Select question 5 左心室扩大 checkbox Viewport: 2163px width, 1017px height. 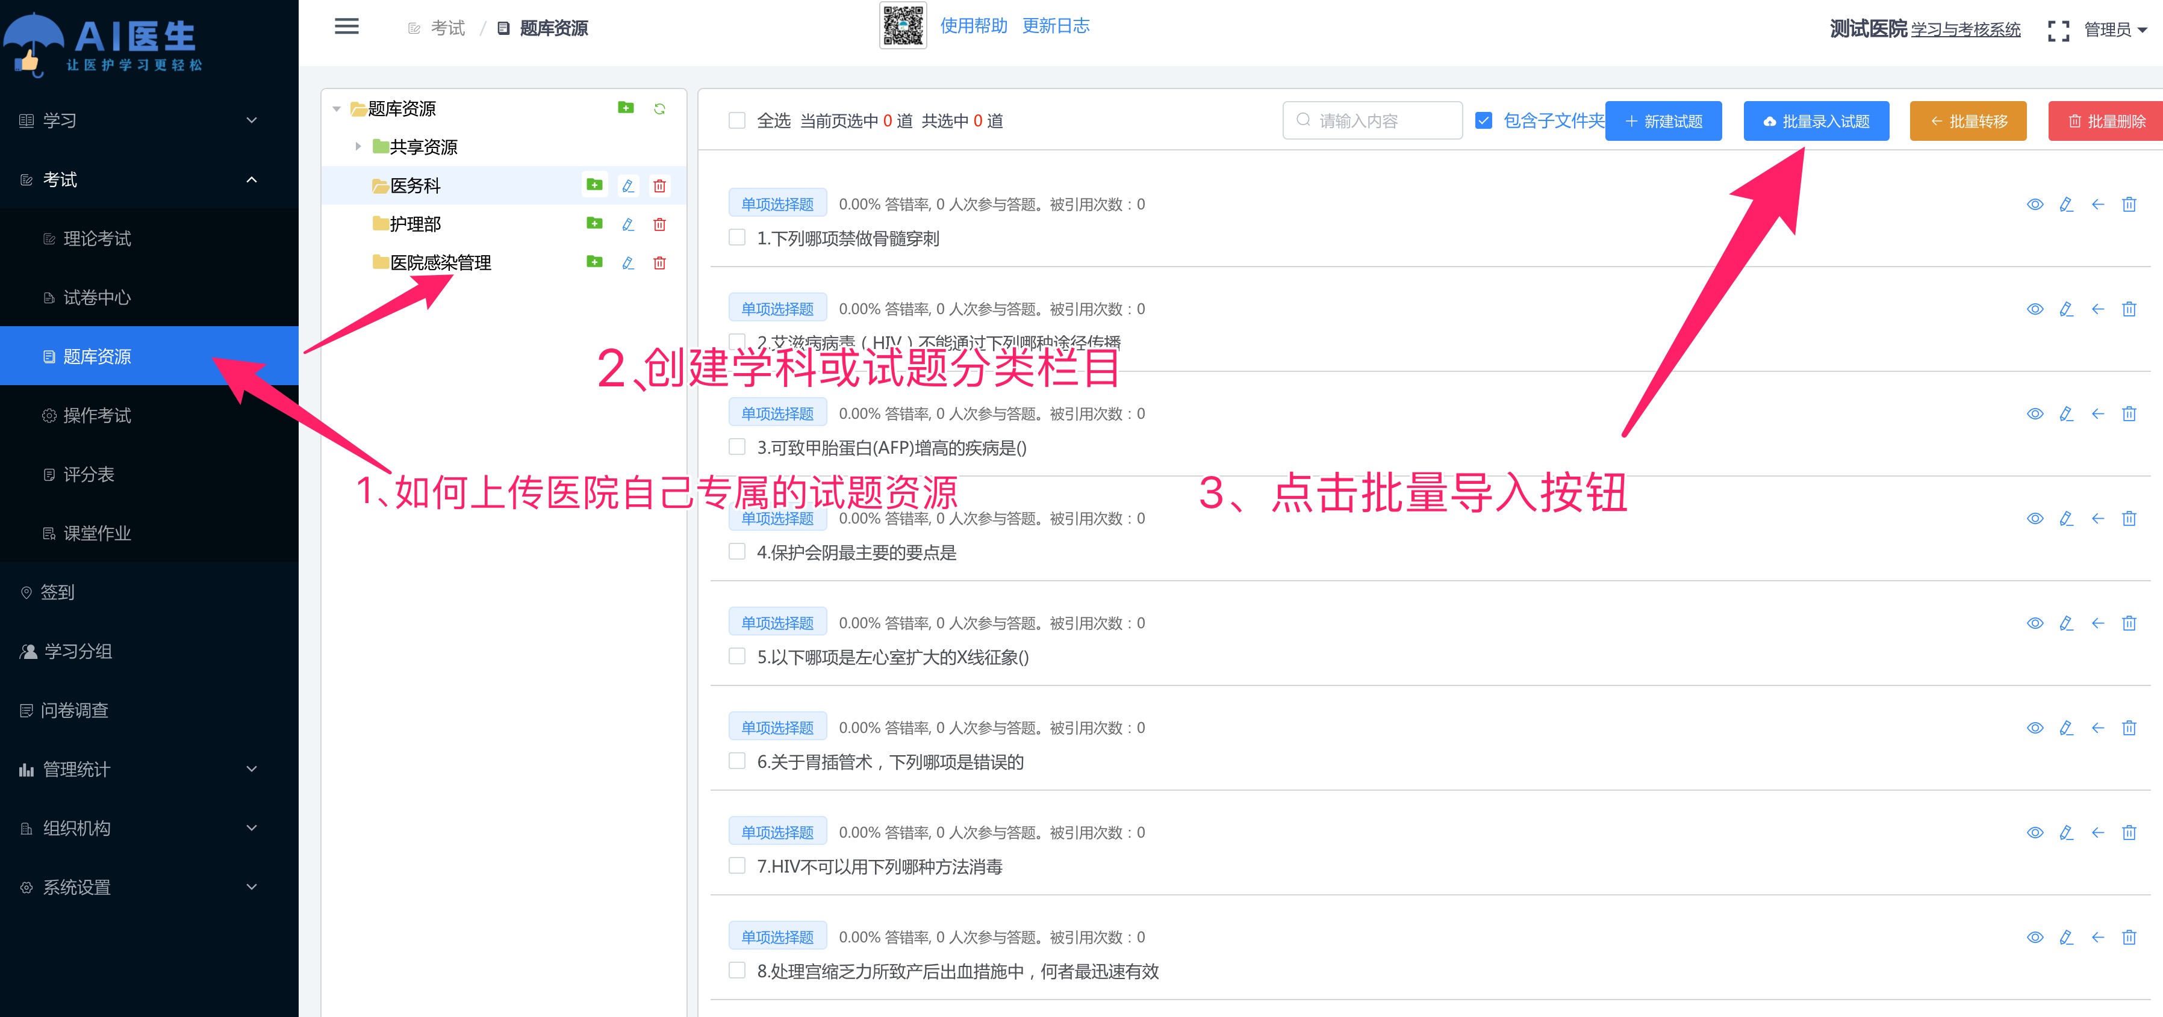(736, 656)
